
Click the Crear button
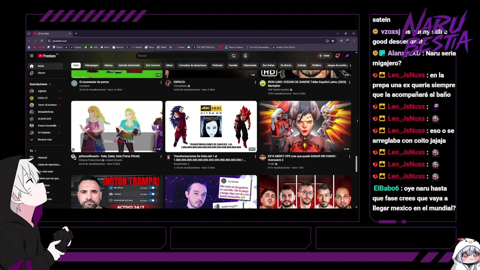click(324, 55)
